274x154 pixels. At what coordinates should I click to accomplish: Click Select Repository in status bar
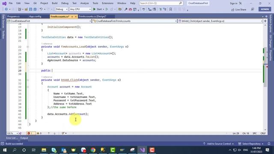(251, 144)
